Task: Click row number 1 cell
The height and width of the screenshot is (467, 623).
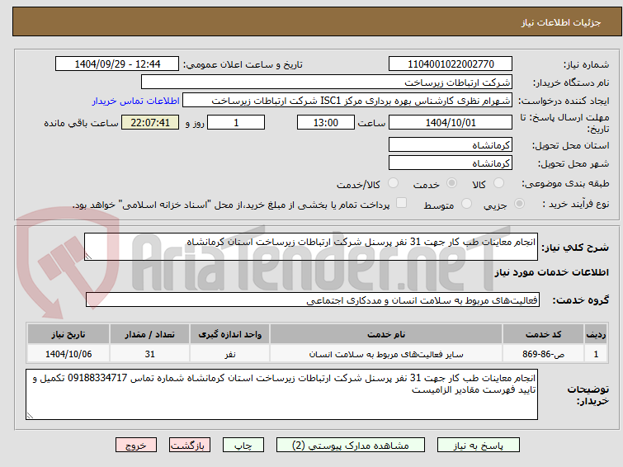Action: [x=596, y=354]
